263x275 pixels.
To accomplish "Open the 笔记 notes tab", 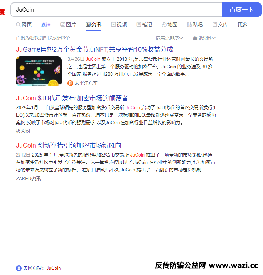I will click(x=144, y=25).
